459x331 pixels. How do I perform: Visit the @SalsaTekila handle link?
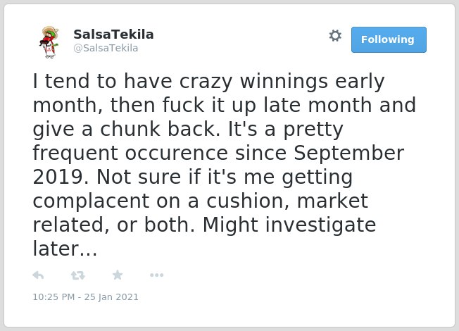coord(106,48)
